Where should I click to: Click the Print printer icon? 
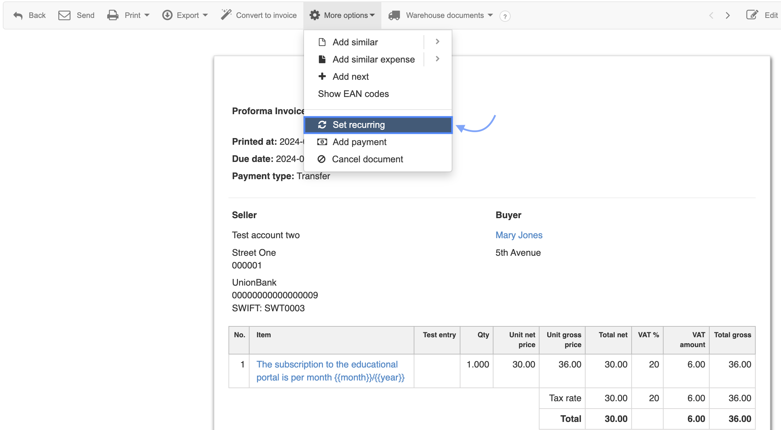point(113,15)
